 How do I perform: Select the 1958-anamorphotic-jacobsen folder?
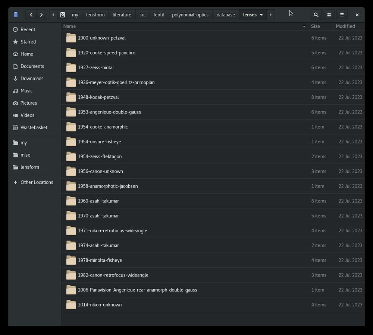[x=213, y=186]
